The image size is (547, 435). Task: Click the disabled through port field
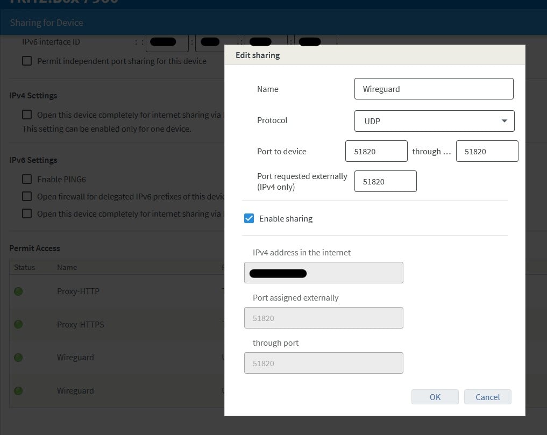pyautogui.click(x=323, y=363)
